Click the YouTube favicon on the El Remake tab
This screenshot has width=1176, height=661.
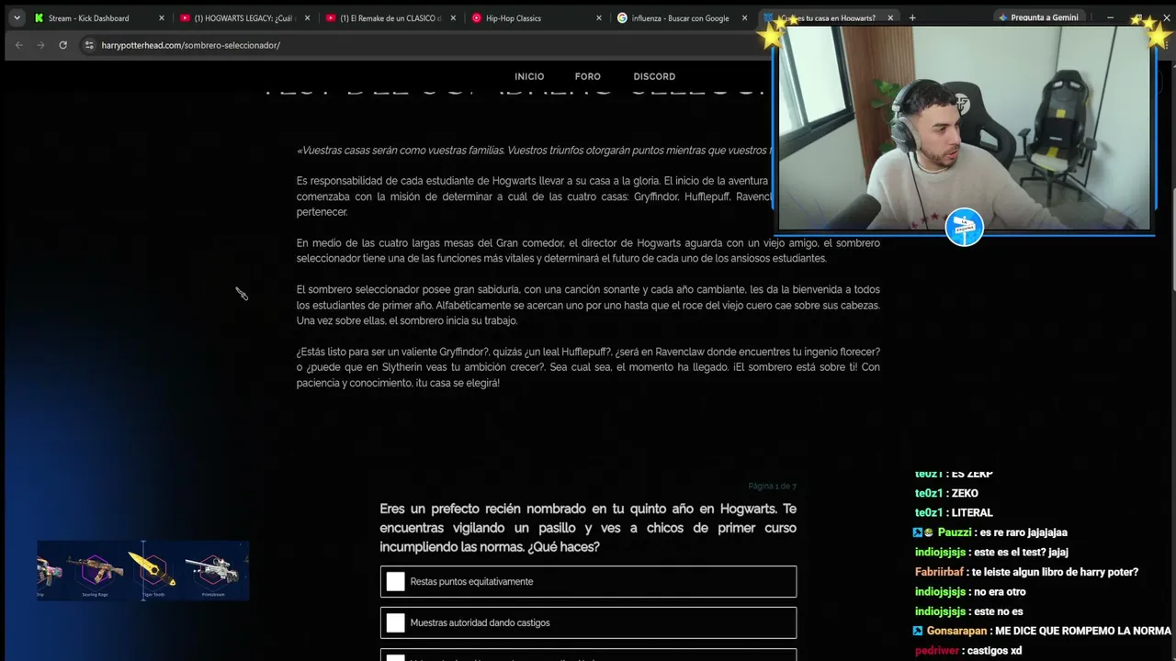point(331,17)
